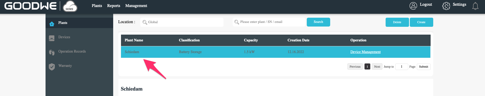Open the Device Management link
Viewport: 485px width, 96px height.
pyautogui.click(x=365, y=52)
